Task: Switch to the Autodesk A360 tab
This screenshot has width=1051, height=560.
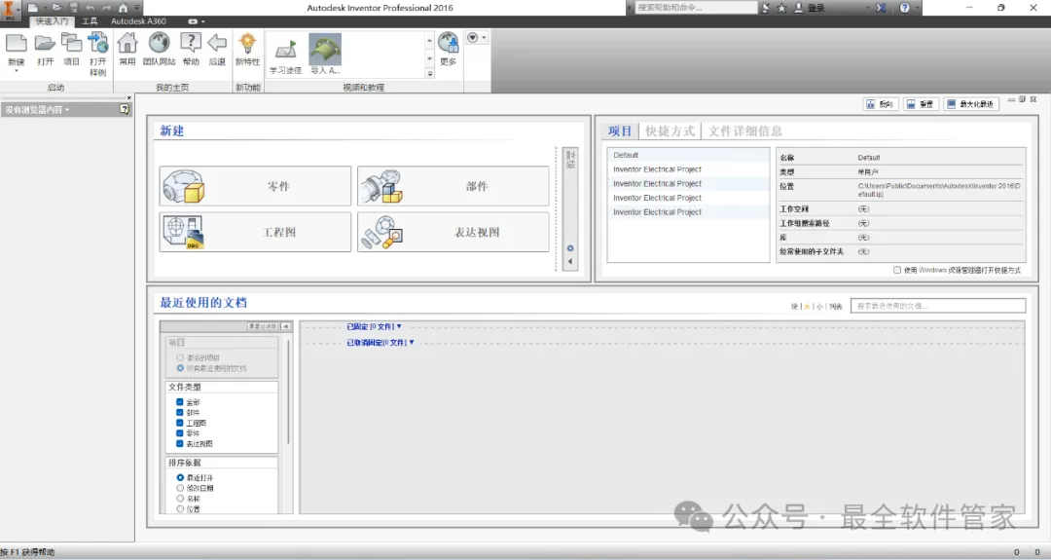Action: 139,21
